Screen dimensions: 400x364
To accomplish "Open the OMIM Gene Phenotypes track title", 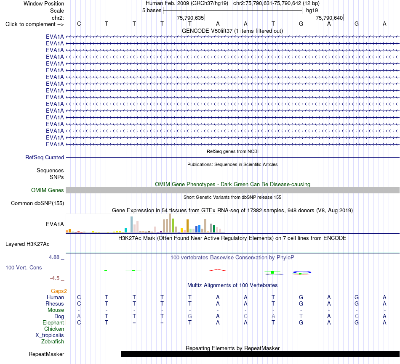I will pos(232,184).
